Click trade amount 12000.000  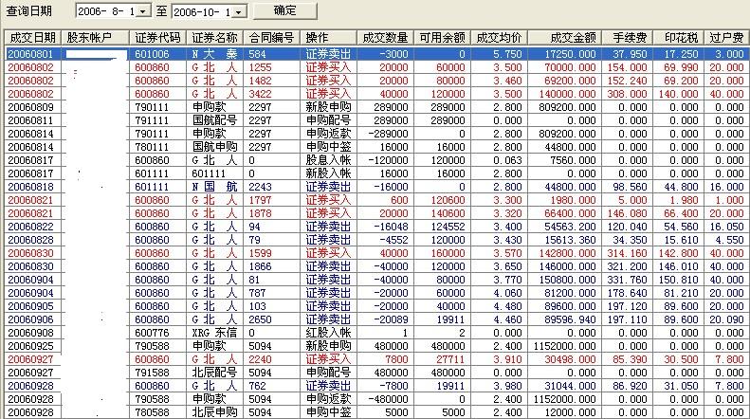570,412
